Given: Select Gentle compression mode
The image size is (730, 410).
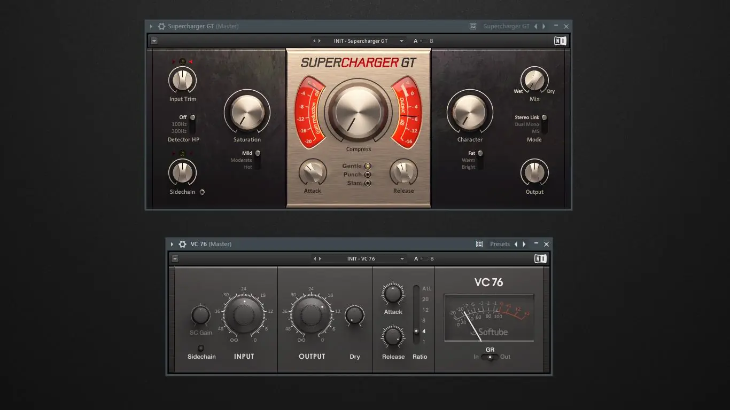Looking at the screenshot, I should (x=368, y=166).
